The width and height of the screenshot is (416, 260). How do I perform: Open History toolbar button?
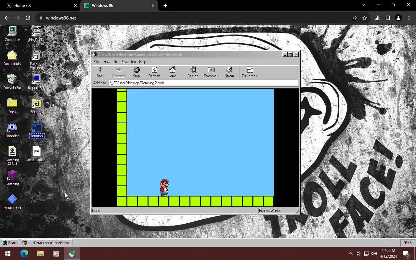[x=229, y=72]
